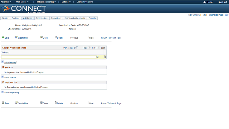The image size is (229, 129).
Task: Click the top Create New icon
Action: pos(16,37)
